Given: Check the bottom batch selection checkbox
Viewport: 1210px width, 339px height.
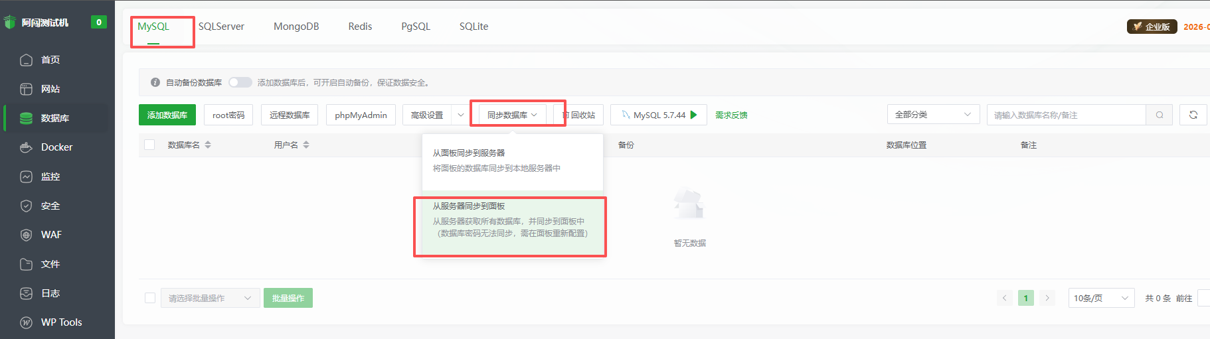Looking at the screenshot, I should coord(150,298).
